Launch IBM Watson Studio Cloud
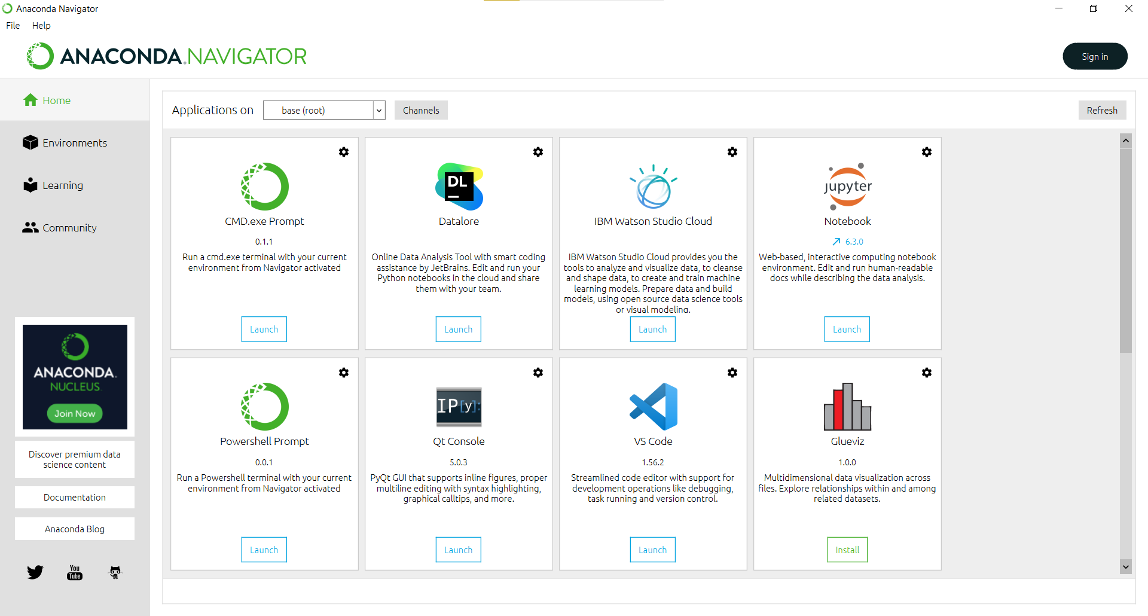1148x616 pixels. pos(653,330)
